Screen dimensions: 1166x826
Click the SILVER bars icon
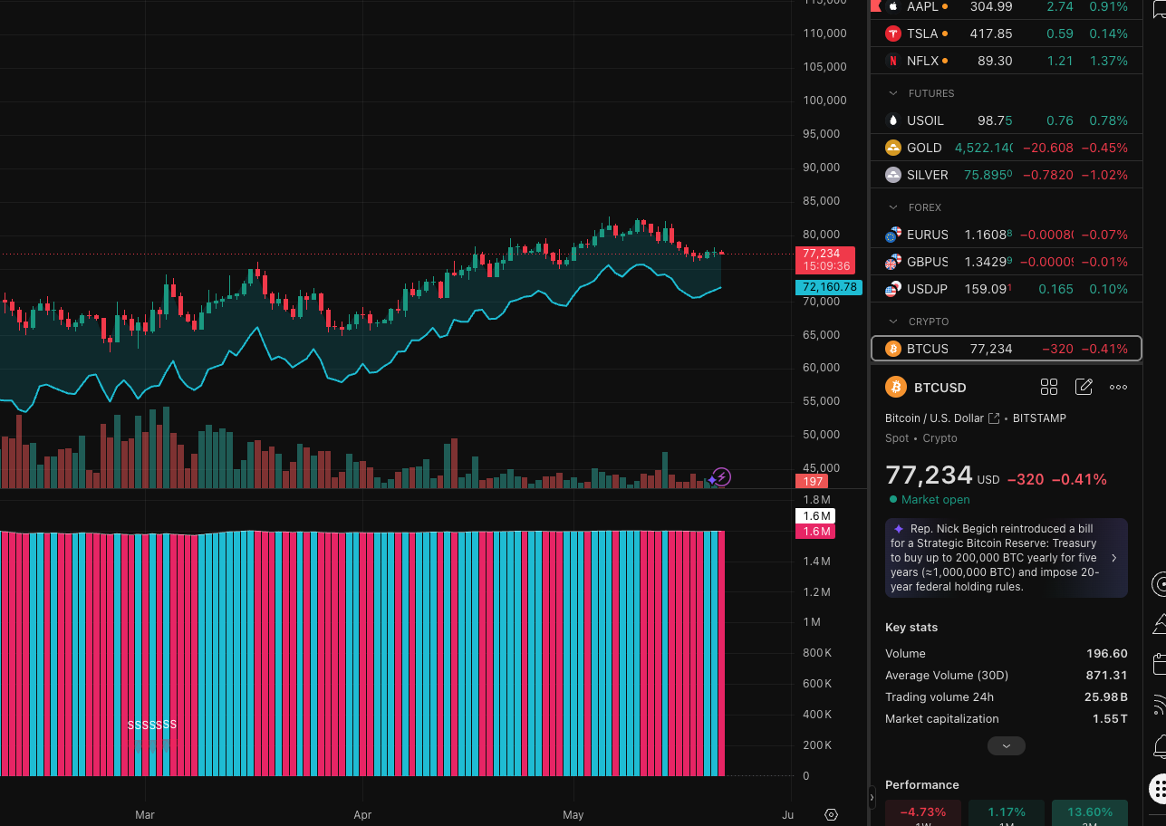point(892,175)
